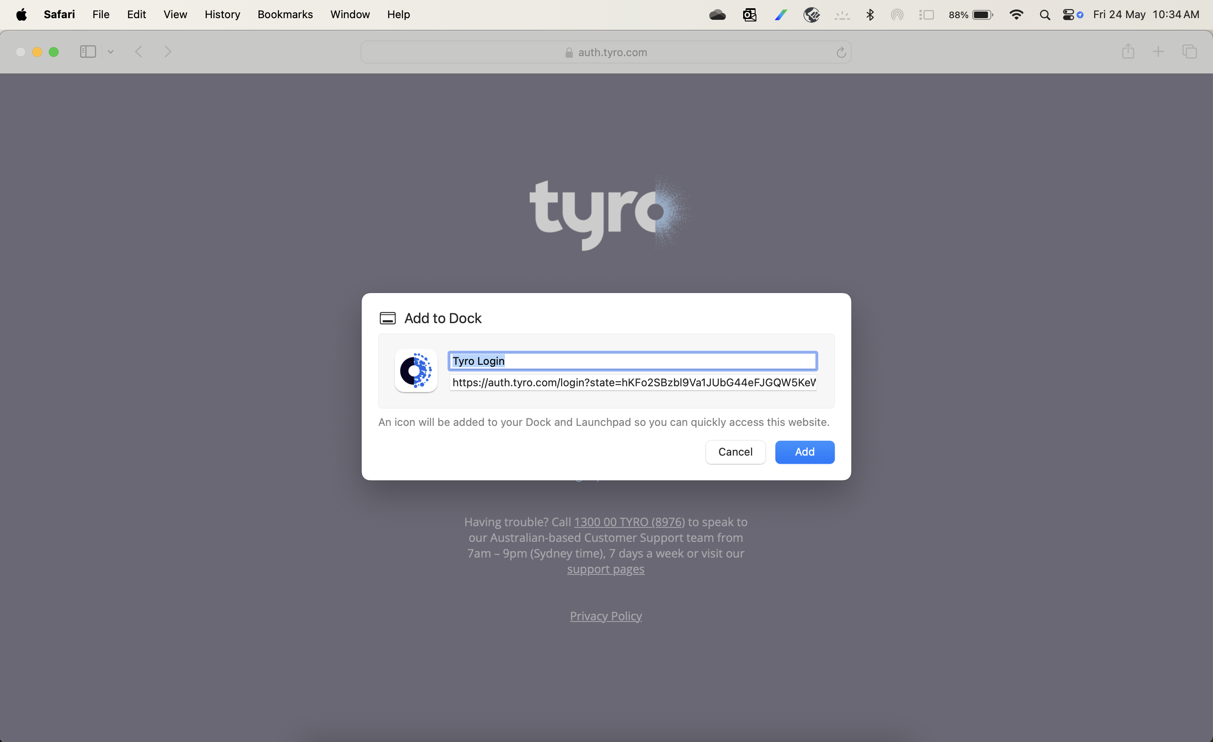Image resolution: width=1213 pixels, height=742 pixels.
Task: Click the tab overview icon
Action: [1190, 52]
